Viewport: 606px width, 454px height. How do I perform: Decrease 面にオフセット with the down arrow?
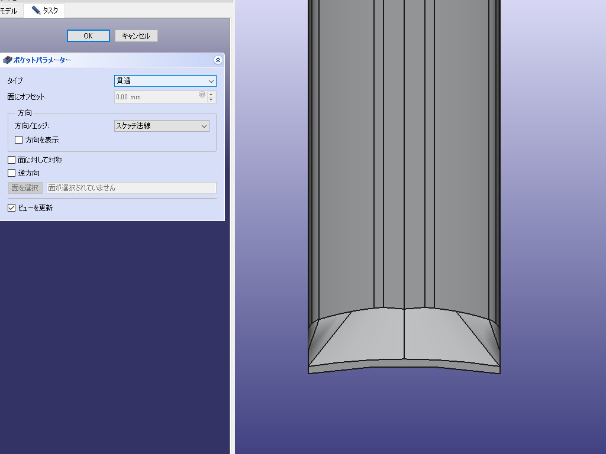212,100
